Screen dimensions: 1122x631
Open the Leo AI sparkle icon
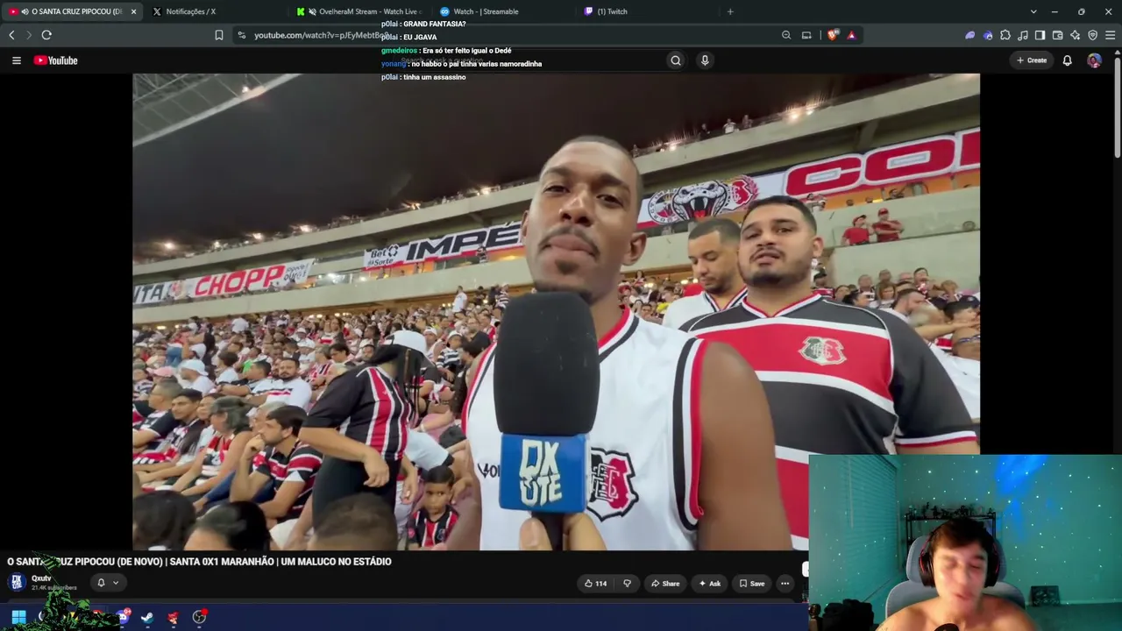(x=1076, y=35)
